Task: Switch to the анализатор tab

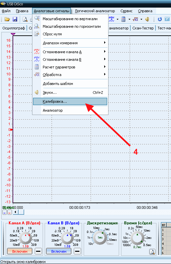Action: (x=119, y=28)
